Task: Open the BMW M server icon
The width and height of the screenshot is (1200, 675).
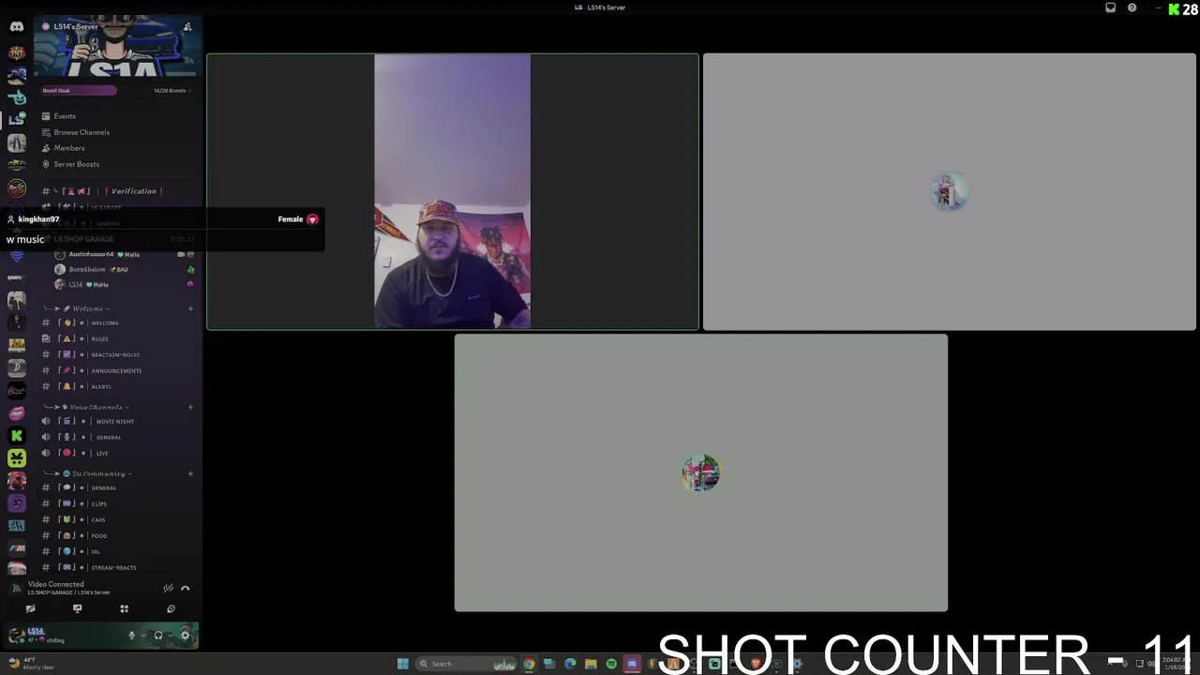Action: pos(16,547)
